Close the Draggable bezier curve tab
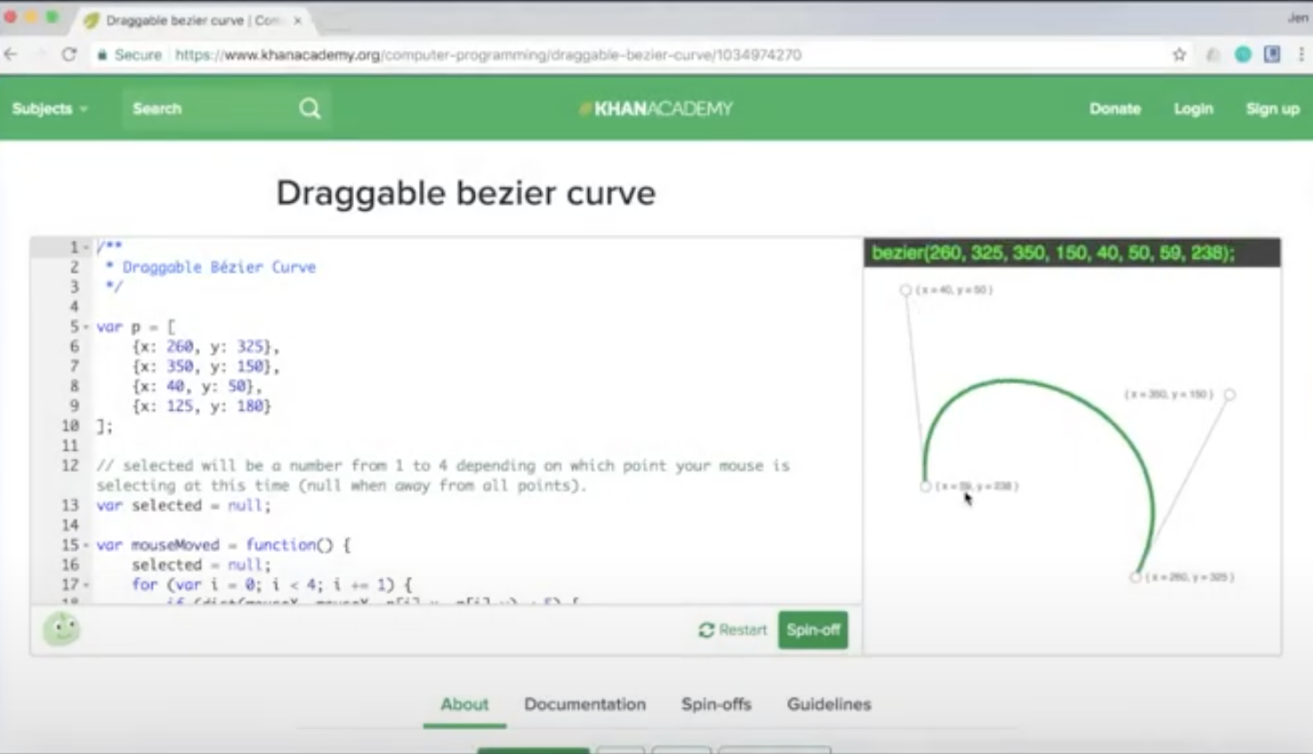 click(x=297, y=20)
